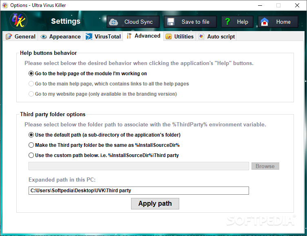This screenshot has height=236, width=307.
Task: Click the custom path input field
Action: click(139, 166)
